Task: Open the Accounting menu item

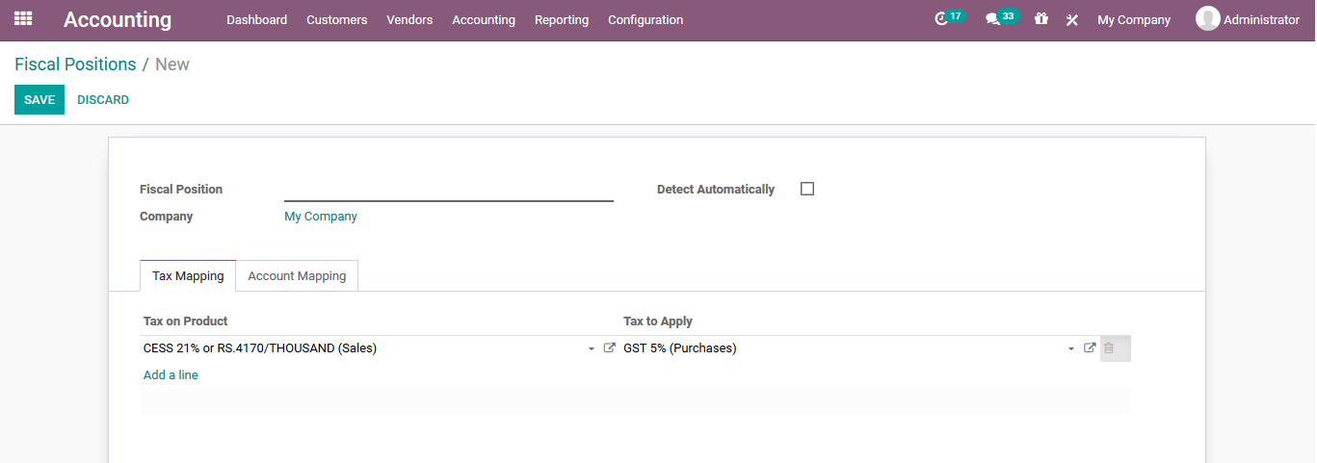Action: (x=484, y=19)
